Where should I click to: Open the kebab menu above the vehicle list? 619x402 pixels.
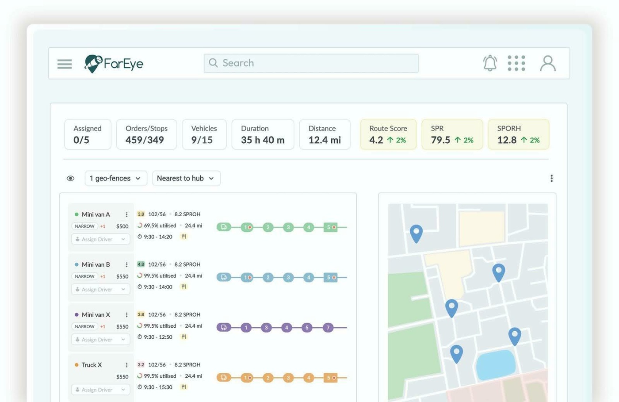tap(551, 178)
